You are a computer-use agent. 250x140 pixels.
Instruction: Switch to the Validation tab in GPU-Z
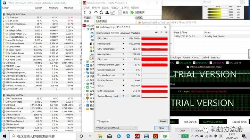pos(136,33)
